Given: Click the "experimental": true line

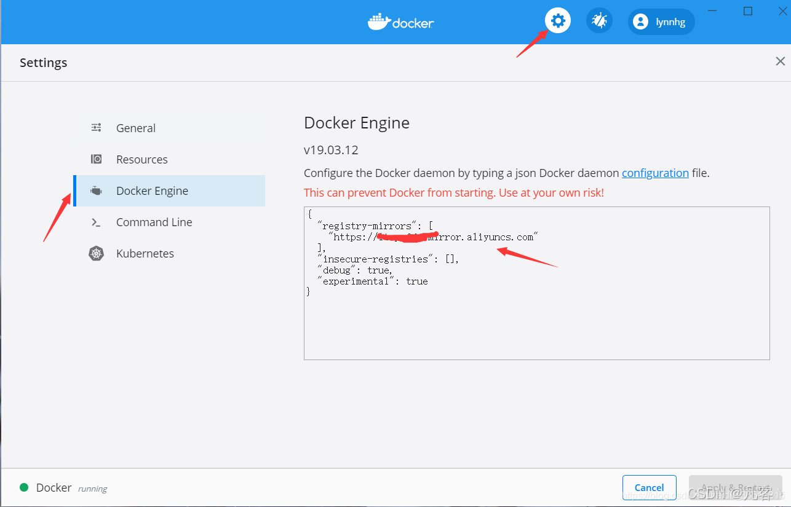Looking at the screenshot, I should pos(372,281).
